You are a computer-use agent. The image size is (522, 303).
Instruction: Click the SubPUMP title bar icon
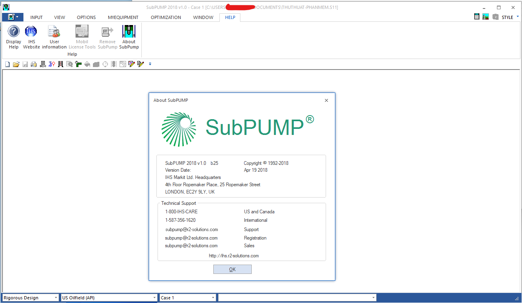6,7
